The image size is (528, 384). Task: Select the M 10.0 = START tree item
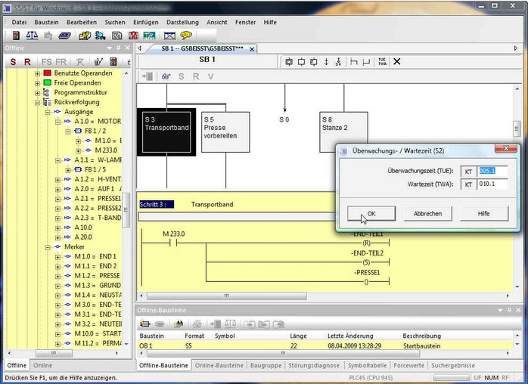tap(98, 333)
